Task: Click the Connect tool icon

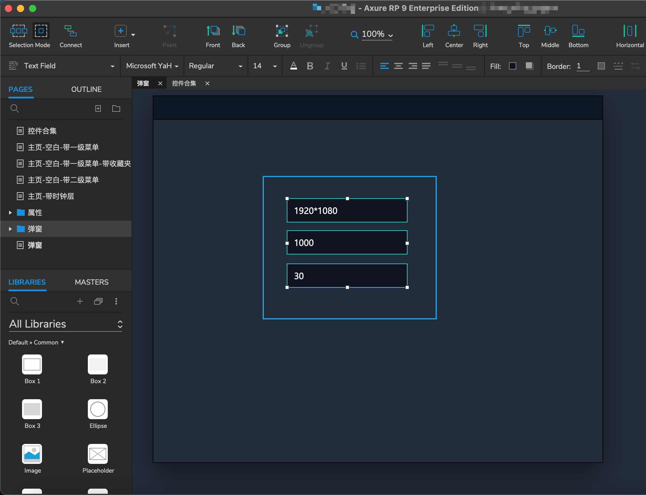Action: point(71,31)
